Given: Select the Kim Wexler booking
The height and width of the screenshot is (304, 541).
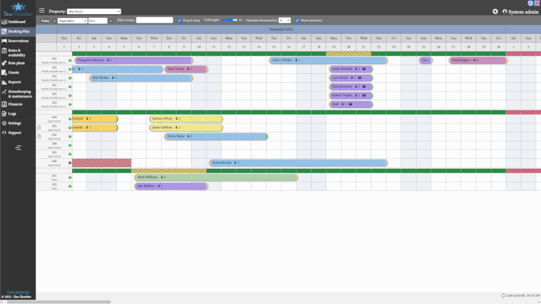Looking at the screenshot, I should click(x=141, y=78).
